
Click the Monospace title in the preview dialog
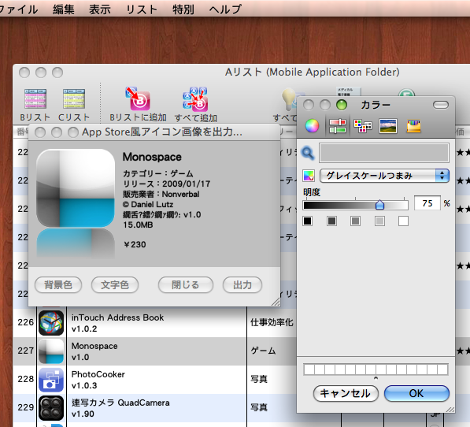pos(152,157)
